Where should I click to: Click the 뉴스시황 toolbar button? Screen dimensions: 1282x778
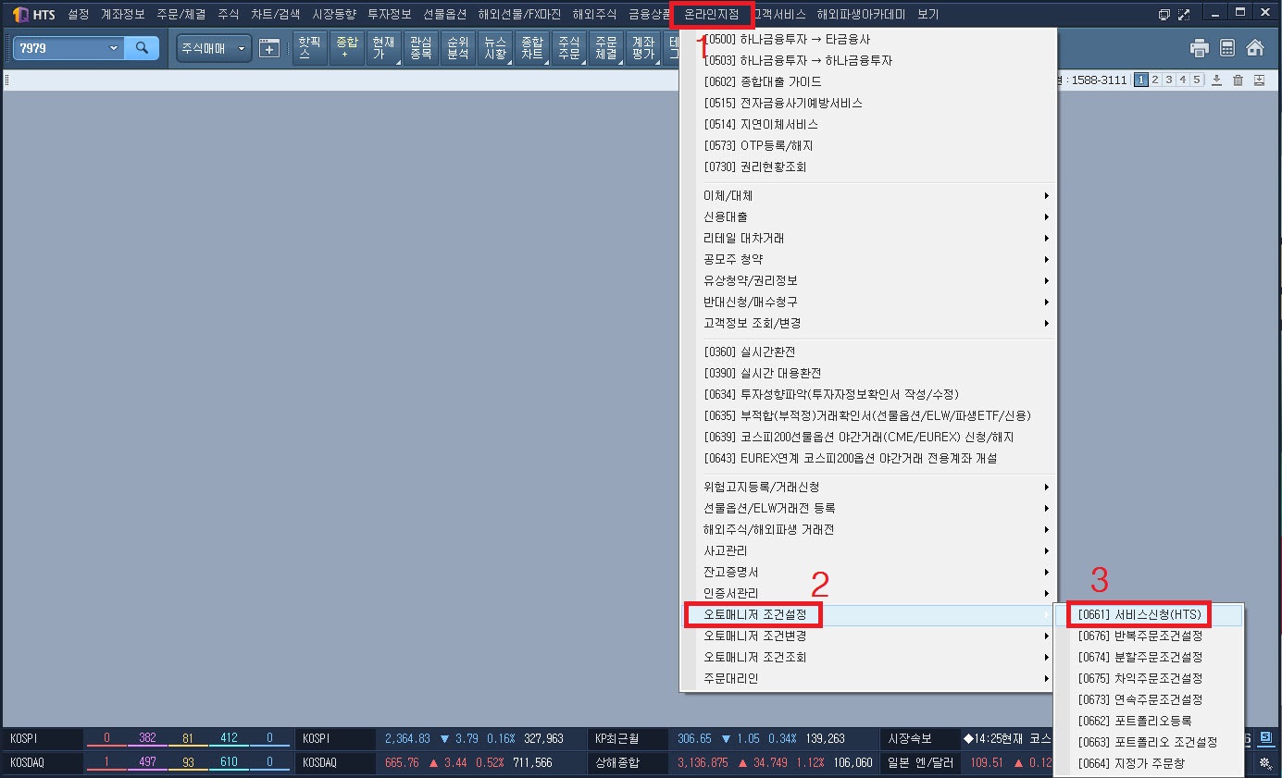(495, 48)
